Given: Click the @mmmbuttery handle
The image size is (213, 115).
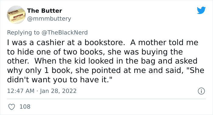Looking at the screenshot, I should [x=49, y=19].
